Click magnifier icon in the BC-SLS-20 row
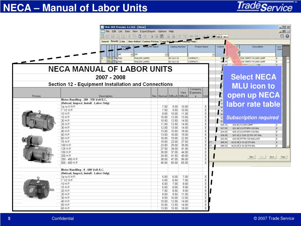The height and width of the screenshot is (226, 301). [116, 62]
